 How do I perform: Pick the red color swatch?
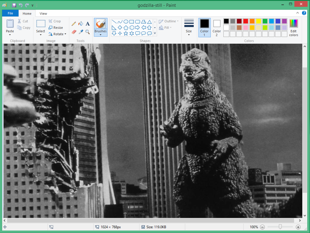click(x=245, y=21)
